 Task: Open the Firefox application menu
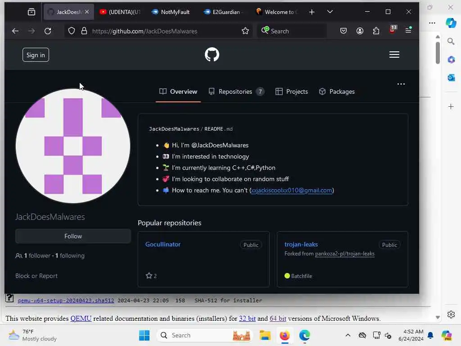[x=408, y=30]
